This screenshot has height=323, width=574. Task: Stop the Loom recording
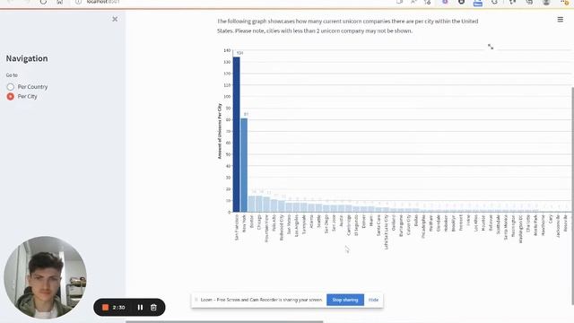tap(106, 307)
